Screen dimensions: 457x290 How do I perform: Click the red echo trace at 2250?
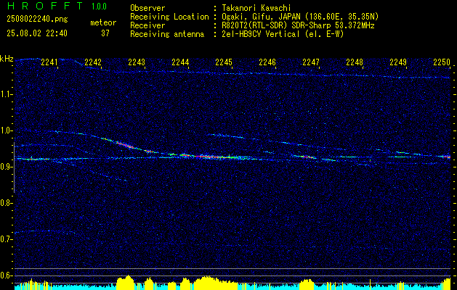(x=447, y=157)
